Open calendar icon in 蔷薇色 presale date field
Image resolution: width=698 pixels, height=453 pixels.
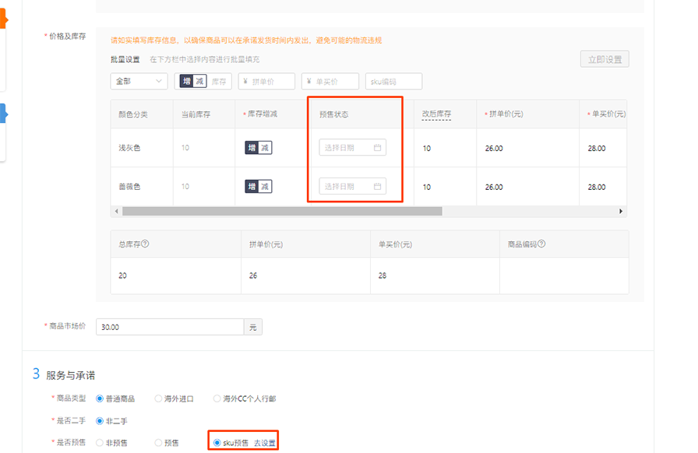(x=377, y=187)
